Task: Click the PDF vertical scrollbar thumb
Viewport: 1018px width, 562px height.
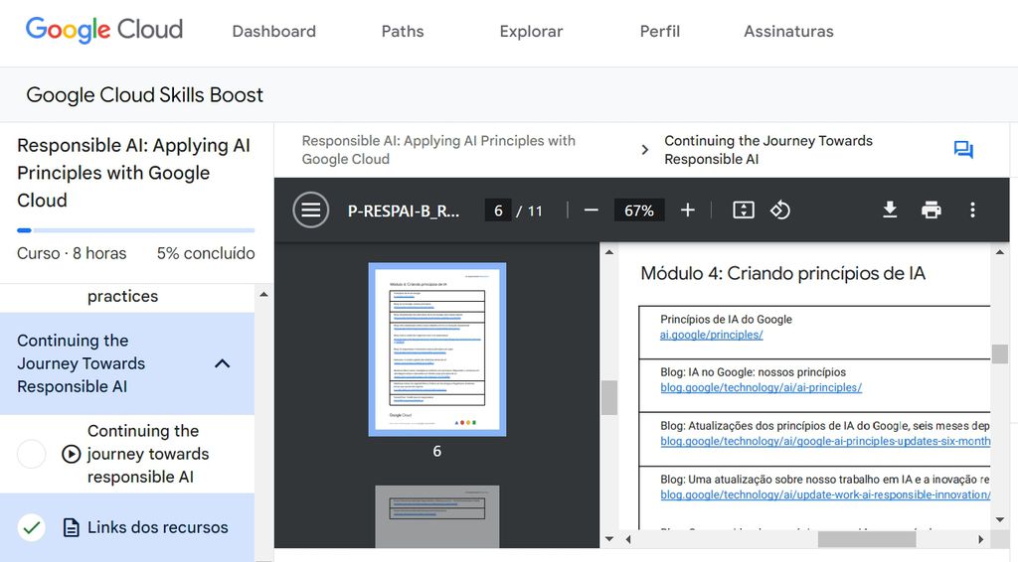Action: point(1000,353)
